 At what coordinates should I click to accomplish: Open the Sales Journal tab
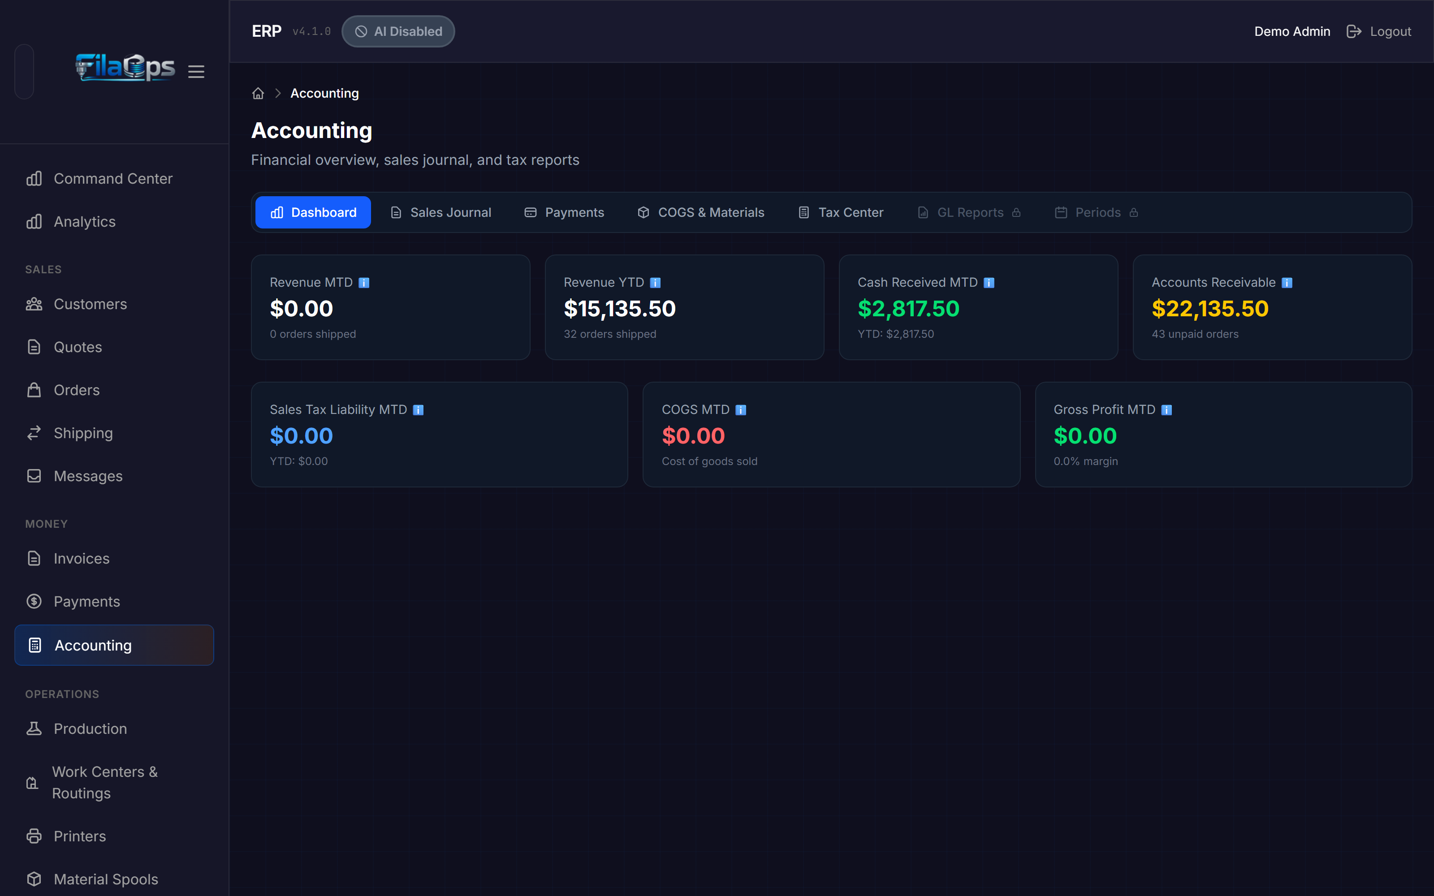(x=441, y=213)
